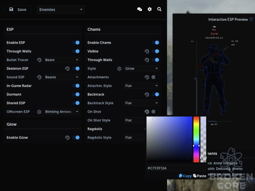Image resolution: width=255 pixels, height=191 pixels.
Task: Open Bullet Tracer color palette
Action: click(x=39, y=60)
